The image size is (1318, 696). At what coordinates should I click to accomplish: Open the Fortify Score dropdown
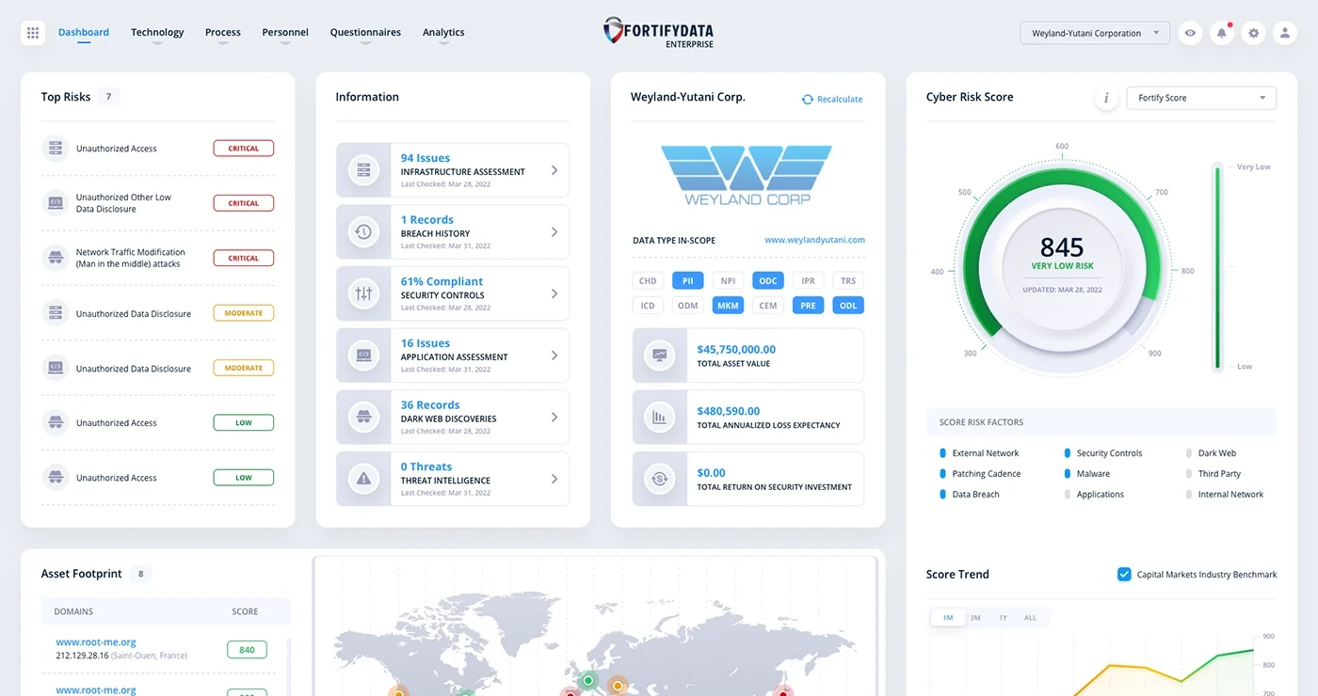(x=1201, y=98)
